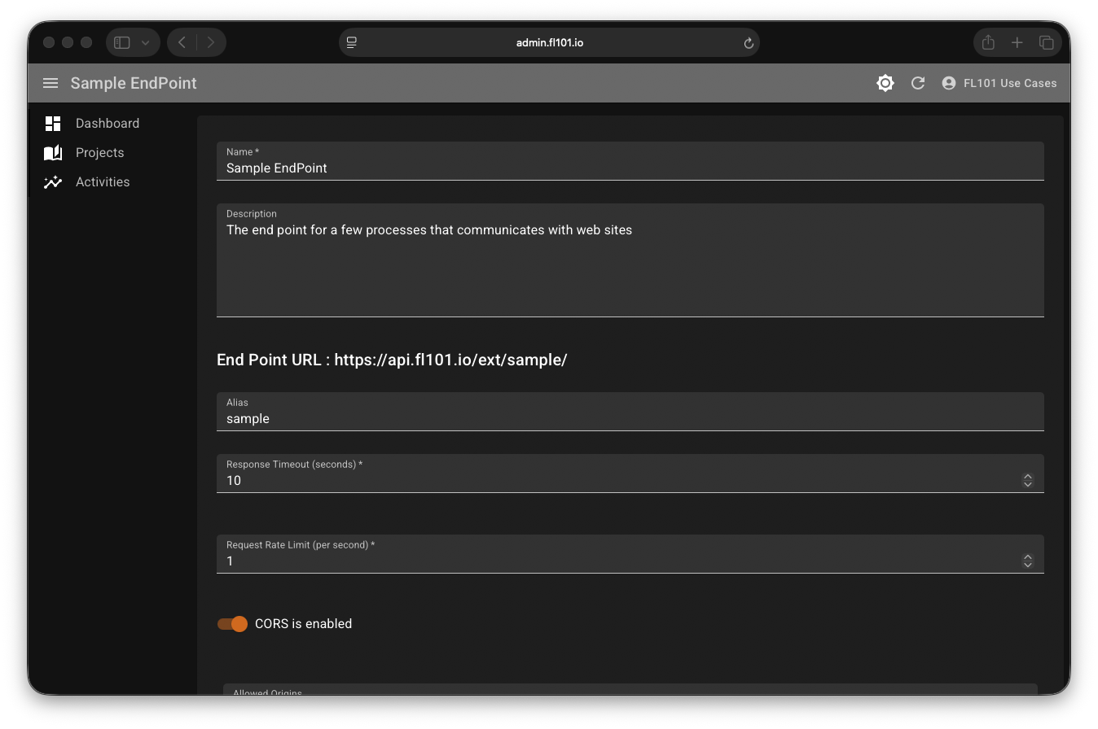This screenshot has height=729, width=1098.
Task: Go to Activities in the sidebar
Action: pos(103,182)
